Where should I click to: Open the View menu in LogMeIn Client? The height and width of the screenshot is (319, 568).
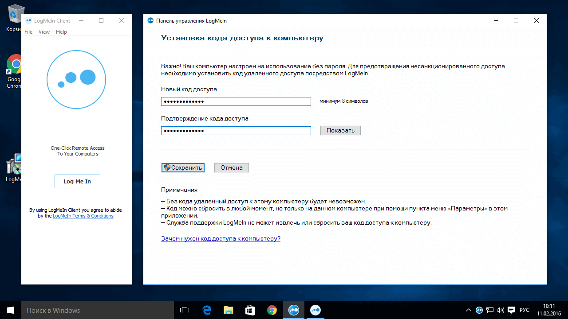(44, 32)
